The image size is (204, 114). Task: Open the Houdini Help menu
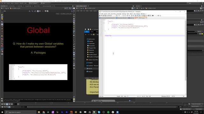click(25, 3)
